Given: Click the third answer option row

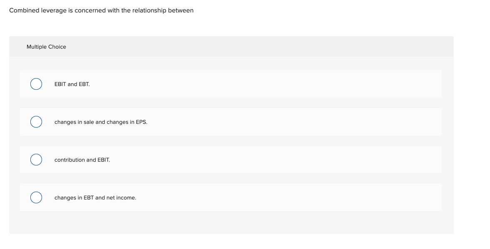Looking at the screenshot, I should click(231, 159).
